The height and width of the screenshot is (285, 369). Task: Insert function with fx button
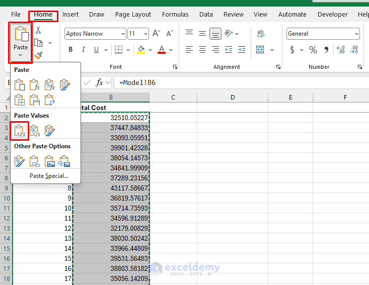[x=99, y=82]
